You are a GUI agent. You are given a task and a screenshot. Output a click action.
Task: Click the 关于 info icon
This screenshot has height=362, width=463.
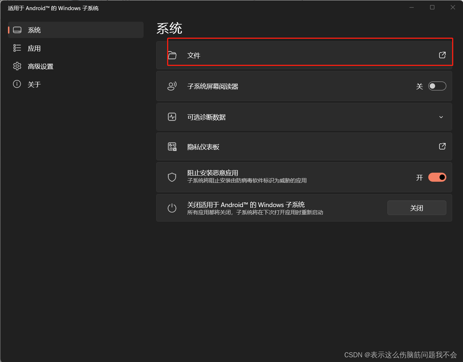coord(17,84)
